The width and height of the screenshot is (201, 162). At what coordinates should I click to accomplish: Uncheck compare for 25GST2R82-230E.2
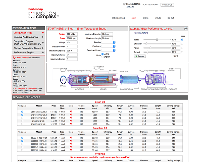pos(22,112)
